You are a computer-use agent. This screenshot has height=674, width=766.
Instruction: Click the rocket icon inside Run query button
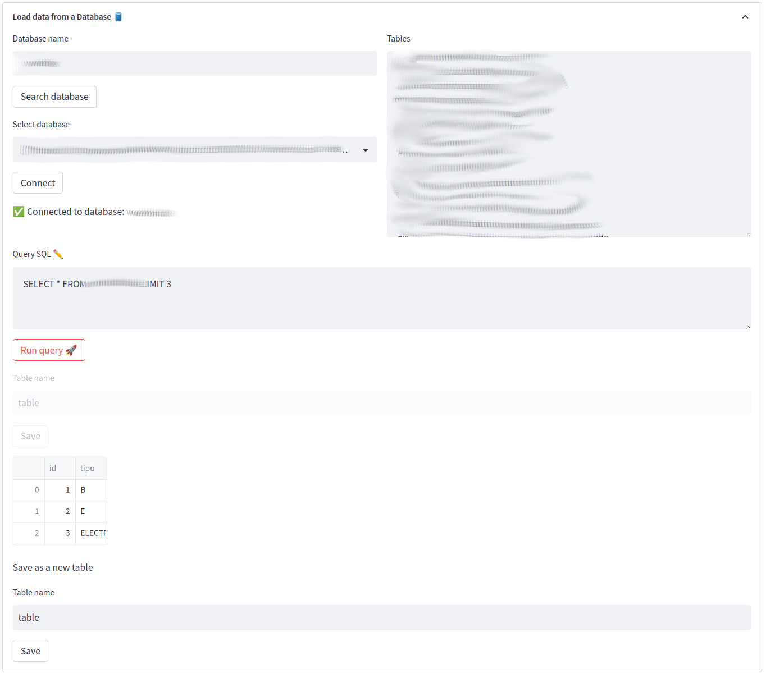click(71, 350)
